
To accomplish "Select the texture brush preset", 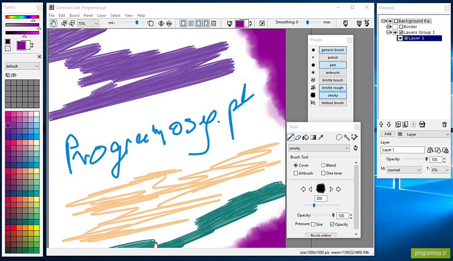I will [x=333, y=102].
